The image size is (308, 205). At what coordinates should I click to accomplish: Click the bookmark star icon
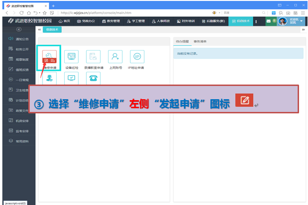pyautogui.click(x=45, y=13)
